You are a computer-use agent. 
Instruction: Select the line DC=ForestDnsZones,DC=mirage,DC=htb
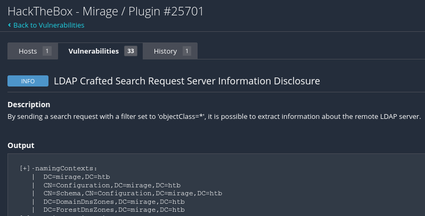(x=114, y=210)
